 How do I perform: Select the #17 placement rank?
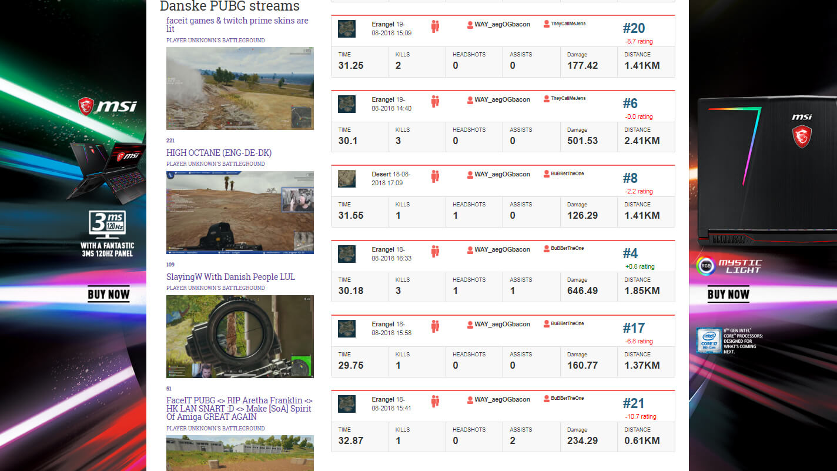(634, 328)
